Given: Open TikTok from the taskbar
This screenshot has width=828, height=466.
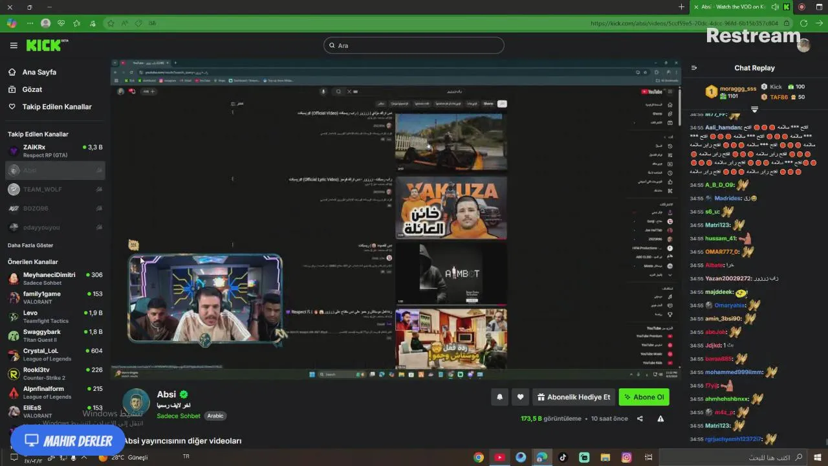Looking at the screenshot, I should 563,458.
